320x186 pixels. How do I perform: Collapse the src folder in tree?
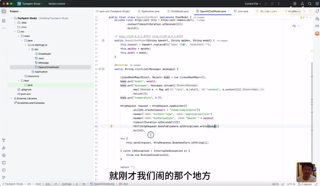coord(15,32)
